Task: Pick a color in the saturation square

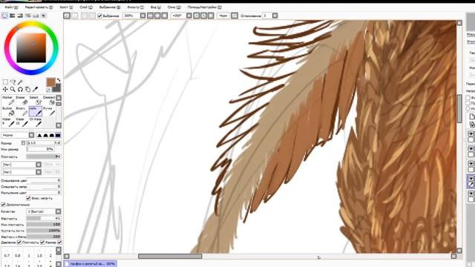Action: 31,47
